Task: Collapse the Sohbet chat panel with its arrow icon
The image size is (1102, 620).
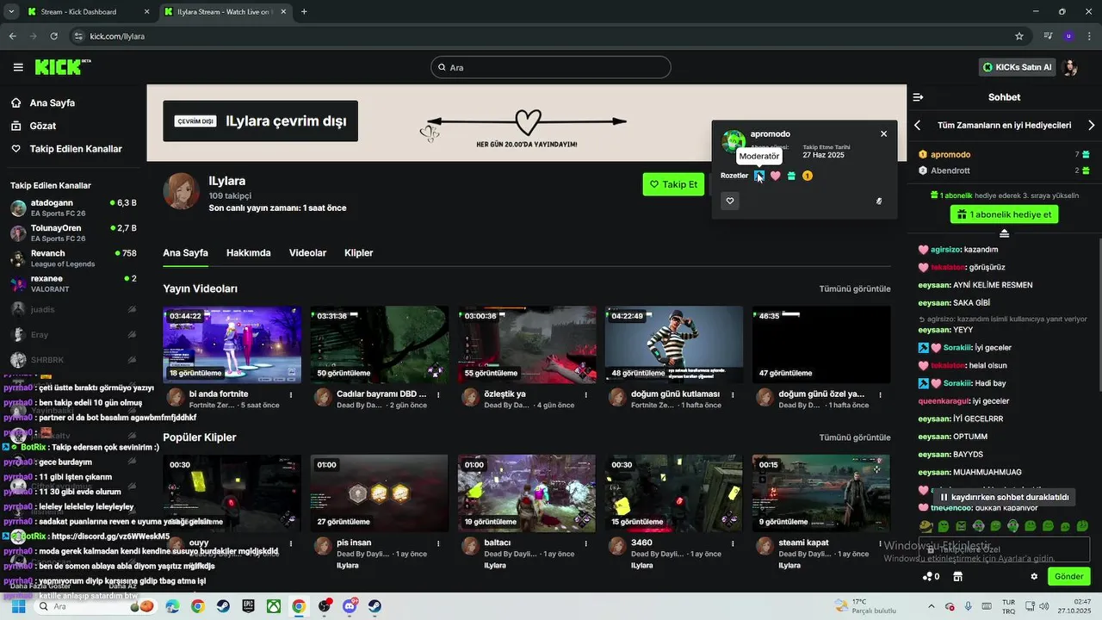Action: point(918,97)
